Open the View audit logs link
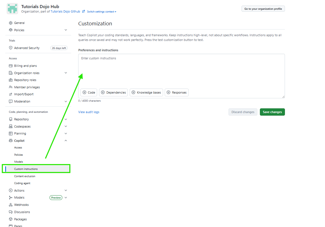Image resolution: width=325 pixels, height=227 pixels. pyautogui.click(x=88, y=112)
